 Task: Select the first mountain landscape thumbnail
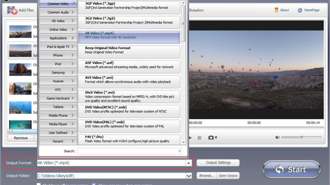tap(20, 32)
